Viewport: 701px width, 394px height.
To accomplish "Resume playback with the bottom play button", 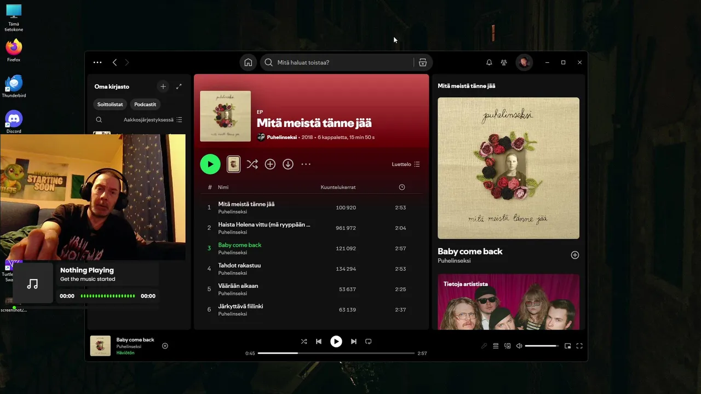I will click(x=336, y=341).
